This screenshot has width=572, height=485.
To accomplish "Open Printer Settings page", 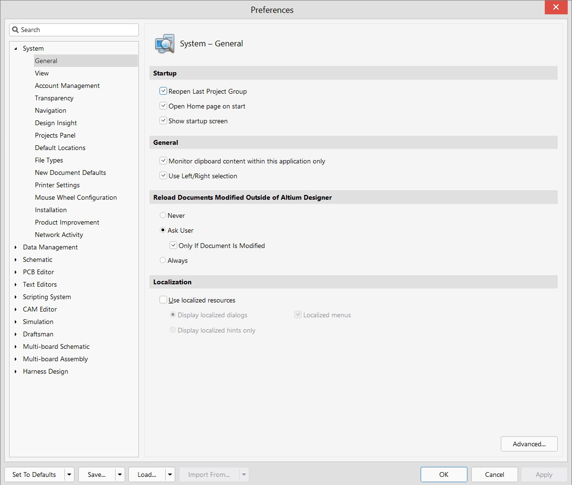I will [57, 185].
